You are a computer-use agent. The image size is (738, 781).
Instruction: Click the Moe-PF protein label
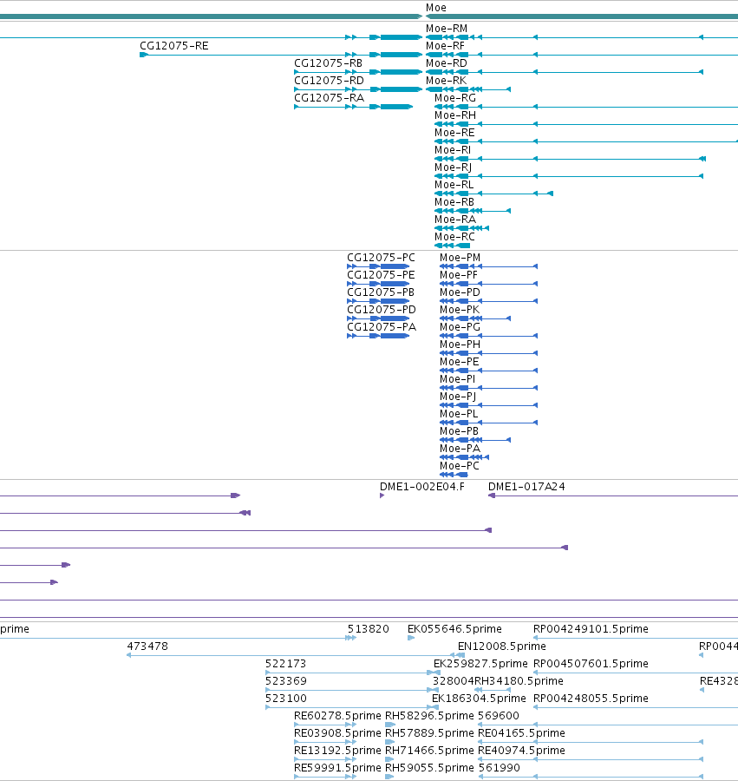point(459,275)
